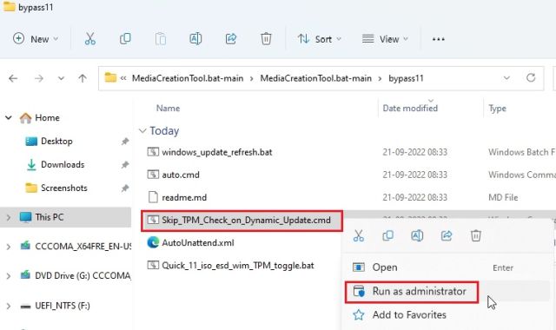The image size is (556, 330).
Task: Select Skip_TPM_Check_on_Dynamic_Update.cmd file
Action: pyautogui.click(x=246, y=220)
